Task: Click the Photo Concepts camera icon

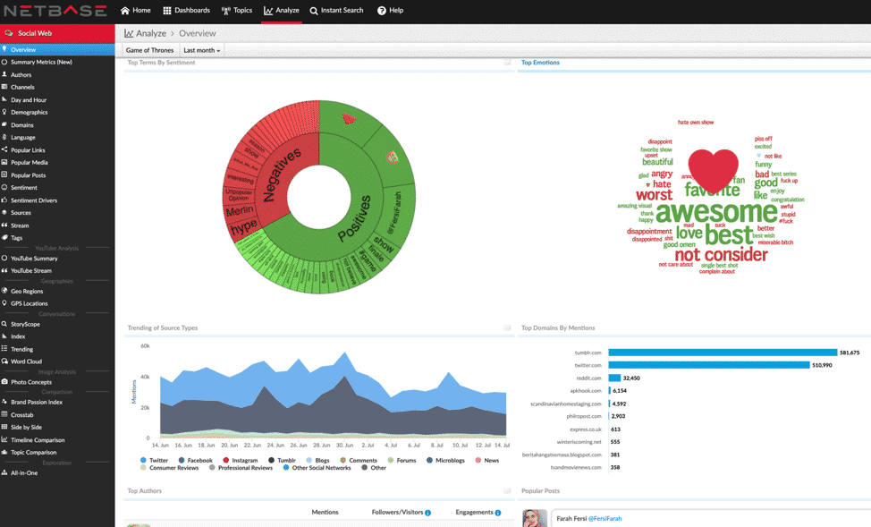Action: pos(4,382)
